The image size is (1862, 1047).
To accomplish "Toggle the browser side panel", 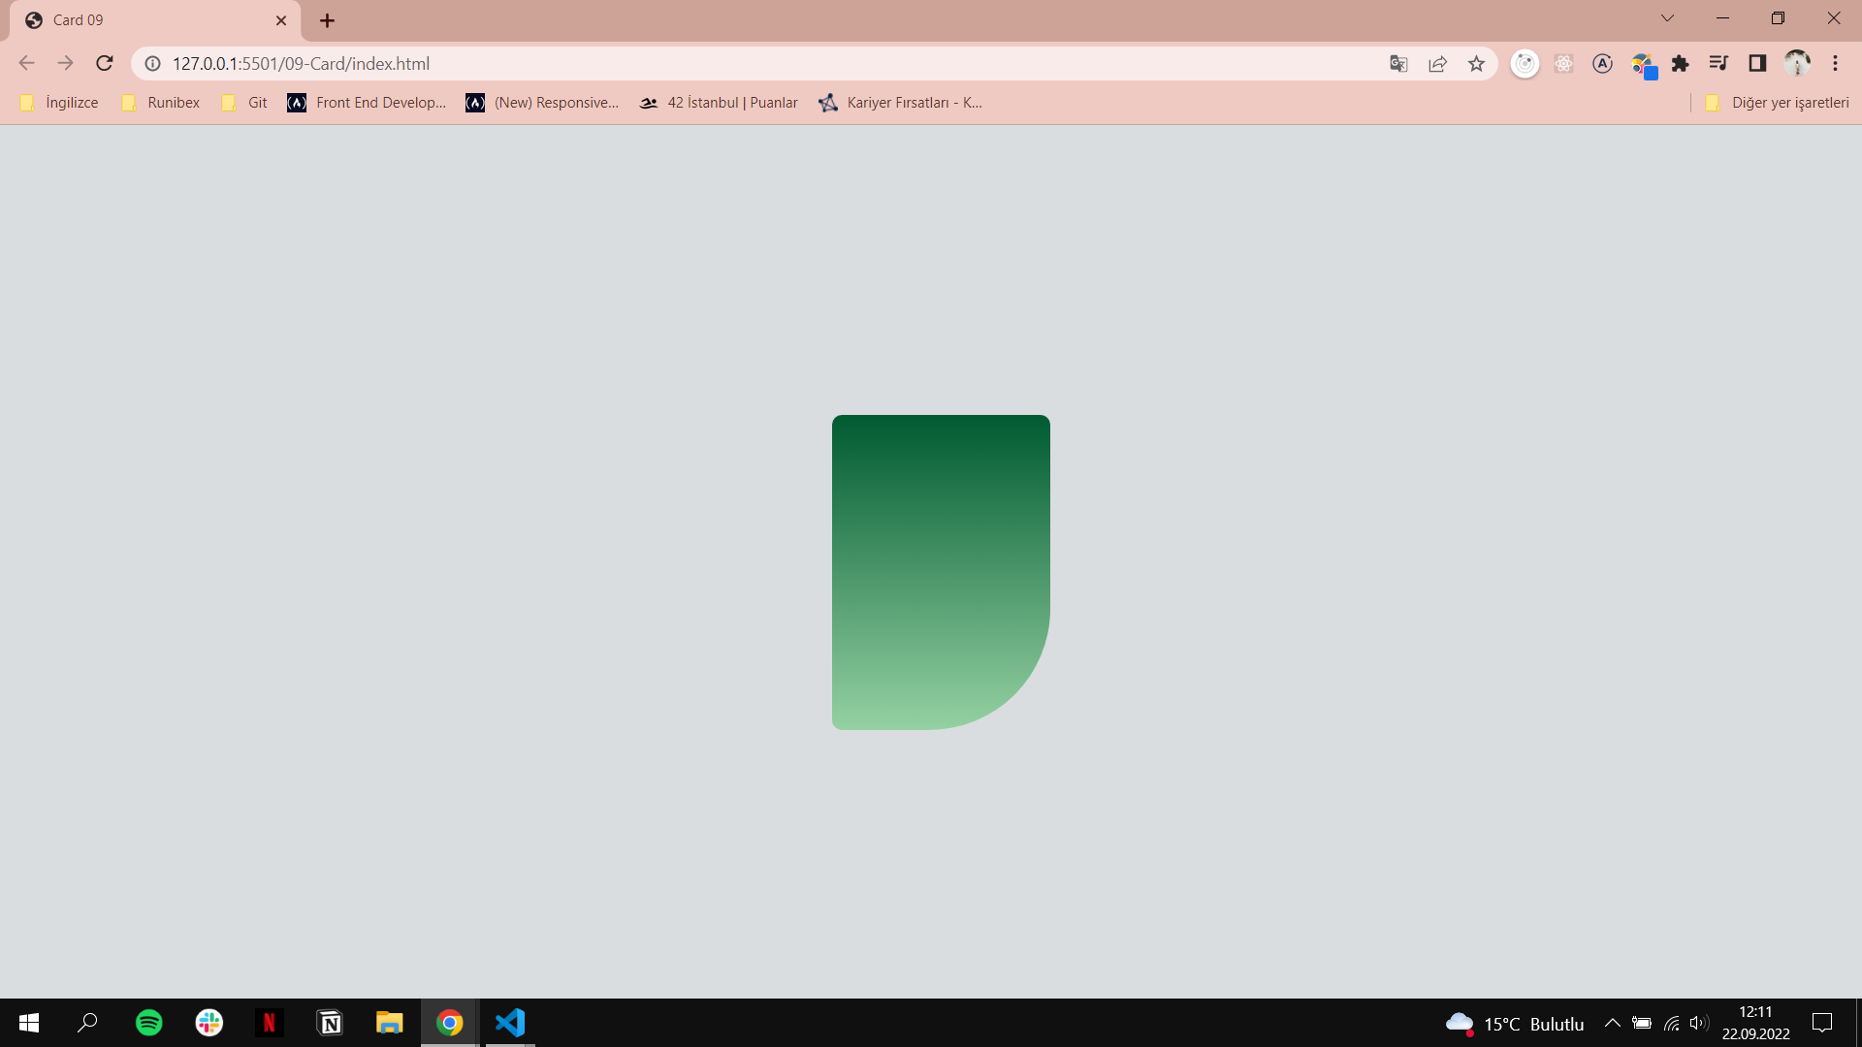I will click(1757, 64).
